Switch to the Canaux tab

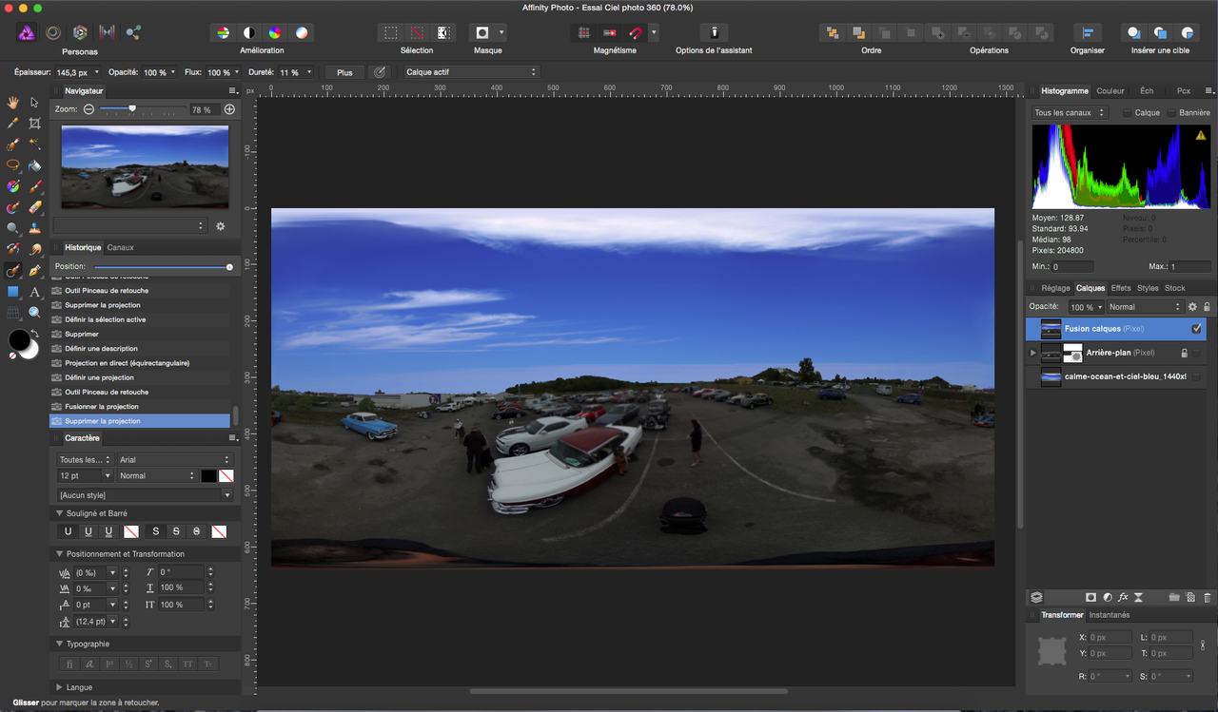tap(120, 247)
